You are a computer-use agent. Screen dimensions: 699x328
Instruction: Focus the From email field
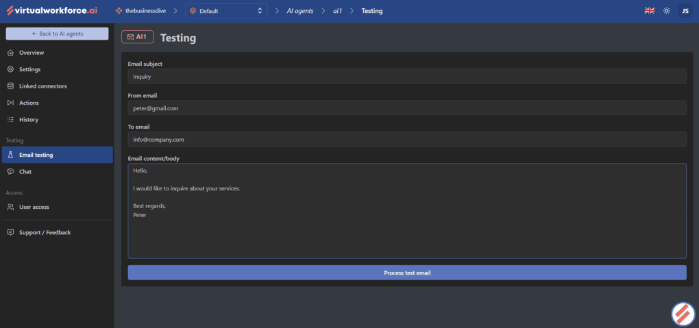click(407, 108)
